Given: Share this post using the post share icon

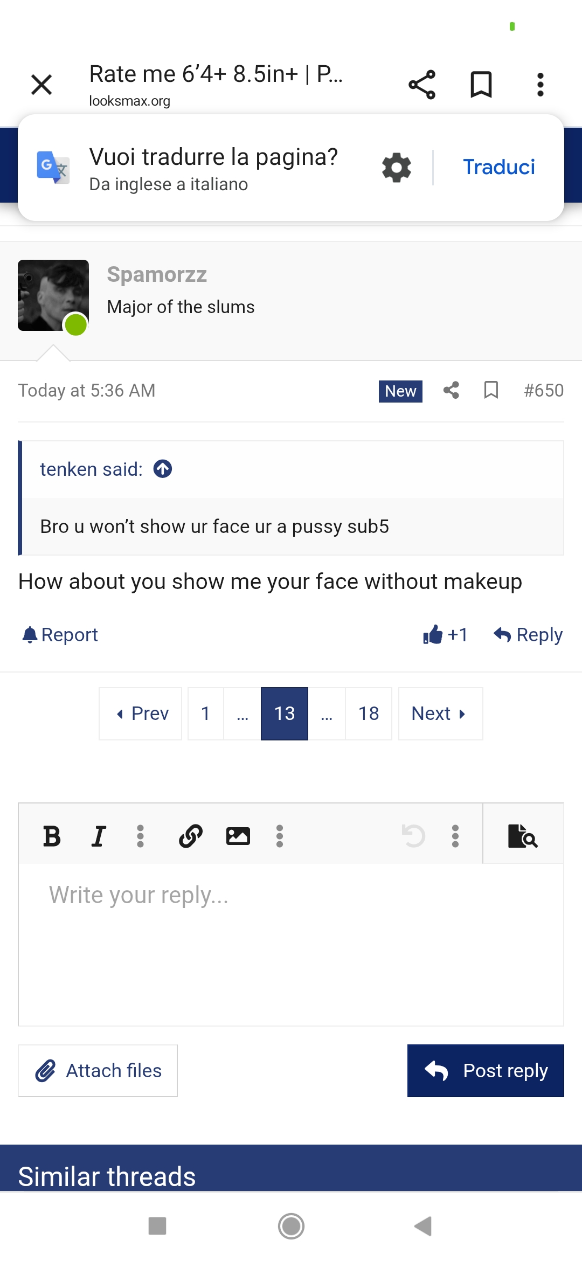Looking at the screenshot, I should pyautogui.click(x=451, y=390).
